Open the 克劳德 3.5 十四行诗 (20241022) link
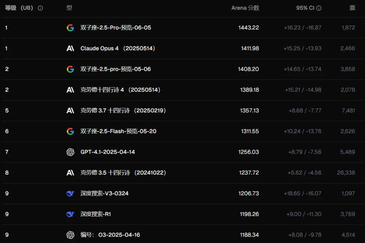The width and height of the screenshot is (365, 243). (123, 173)
